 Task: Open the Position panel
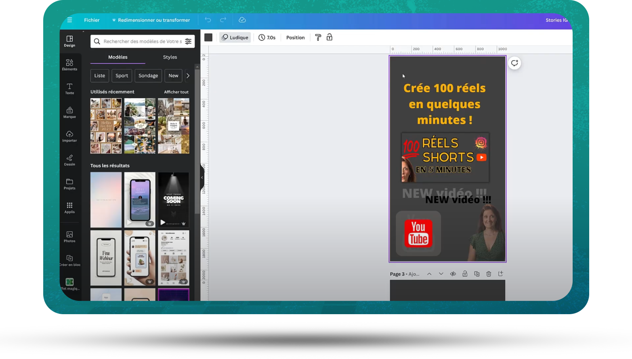point(295,38)
